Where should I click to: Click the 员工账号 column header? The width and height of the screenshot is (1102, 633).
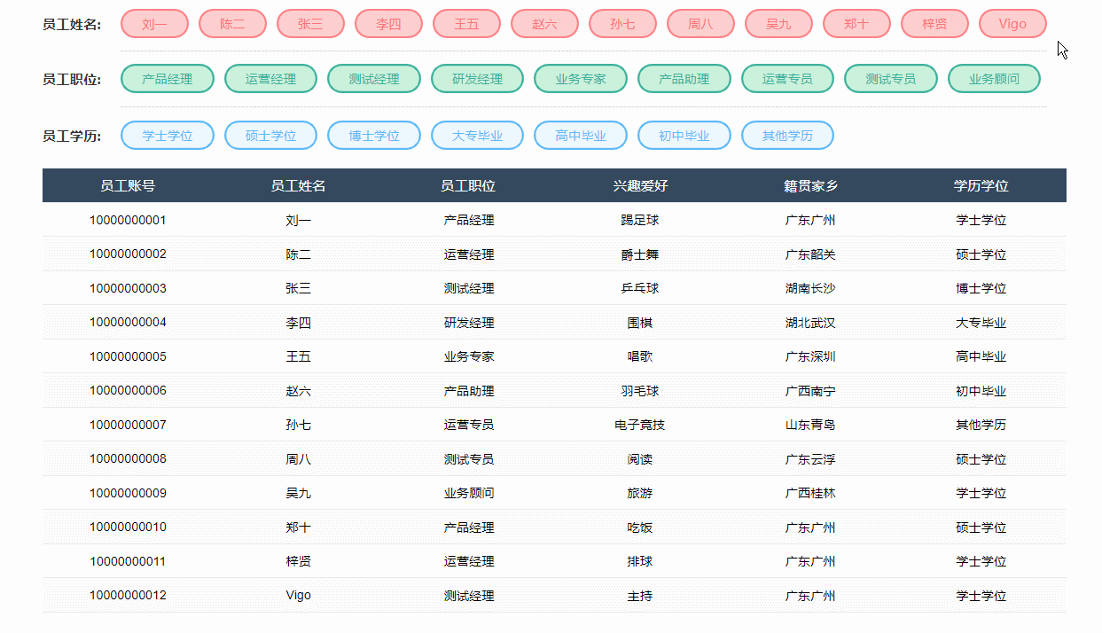(x=124, y=185)
